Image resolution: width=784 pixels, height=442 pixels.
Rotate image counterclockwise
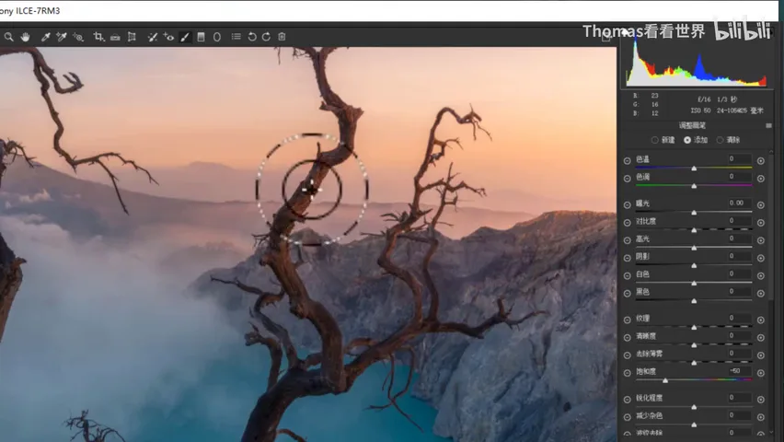(252, 37)
